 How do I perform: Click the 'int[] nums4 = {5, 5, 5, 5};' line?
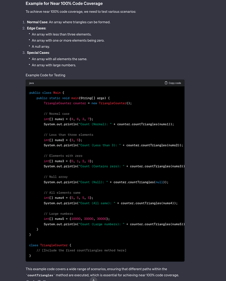pos(68,198)
